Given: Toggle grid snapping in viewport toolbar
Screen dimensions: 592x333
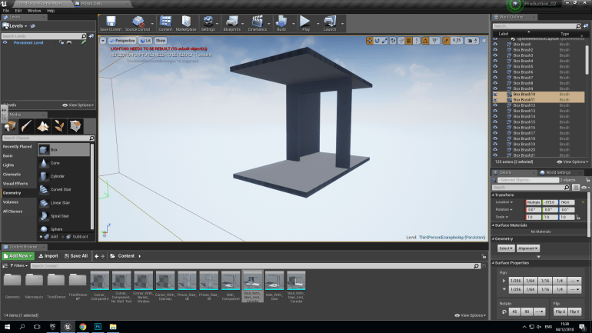Looking at the screenshot, I should point(409,41).
